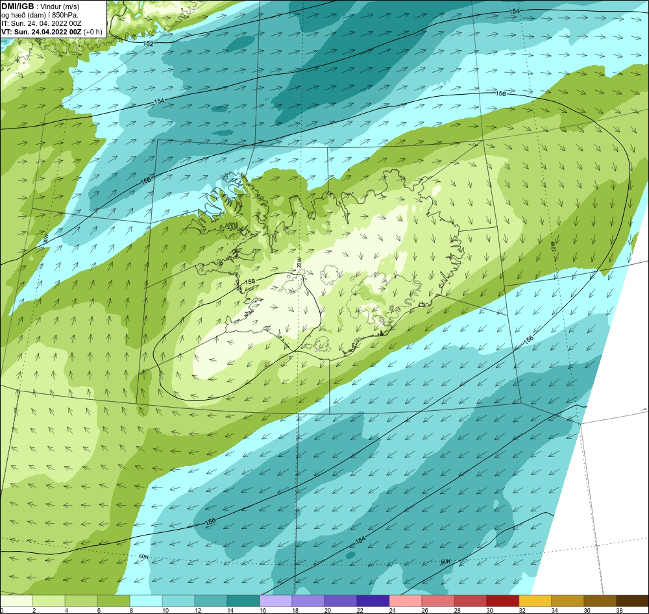Click the 12–14 m/s teal legend swatch
The width and height of the screenshot is (649, 614).
pos(211,601)
